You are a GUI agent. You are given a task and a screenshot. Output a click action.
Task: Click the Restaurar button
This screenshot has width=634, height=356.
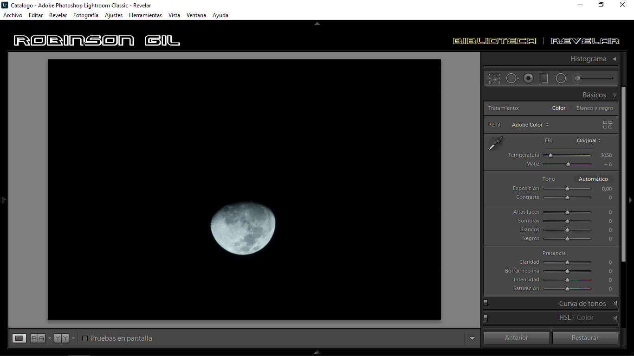click(585, 337)
